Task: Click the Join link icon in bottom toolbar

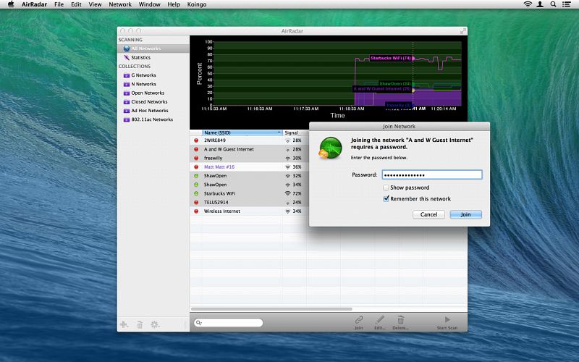Action: coord(358,320)
